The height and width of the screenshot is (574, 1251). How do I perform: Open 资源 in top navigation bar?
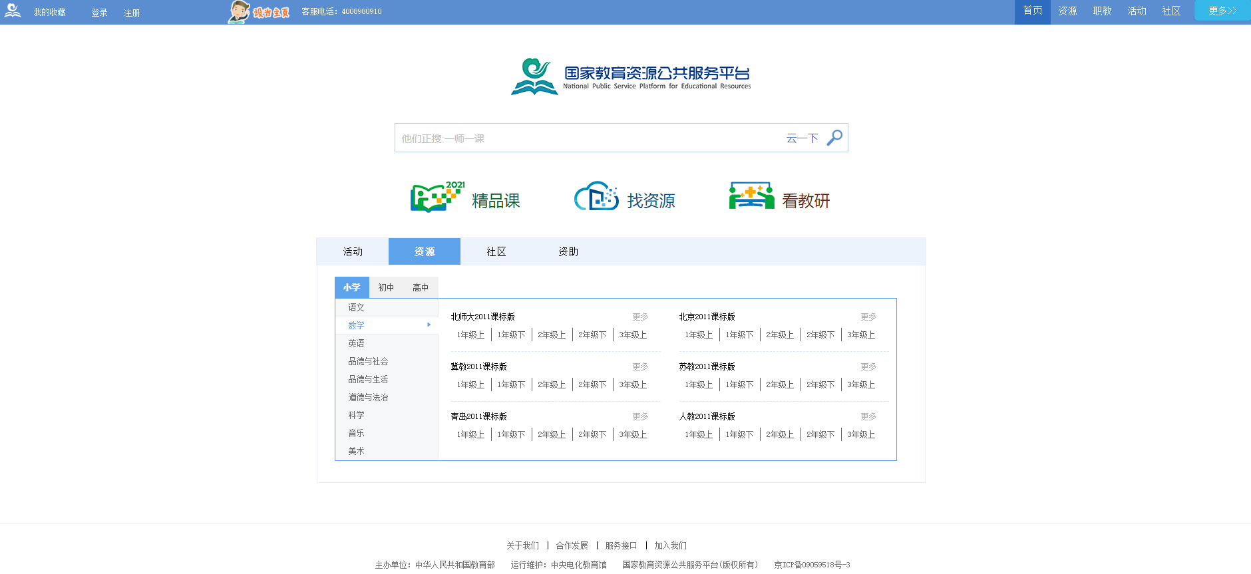coord(1067,11)
